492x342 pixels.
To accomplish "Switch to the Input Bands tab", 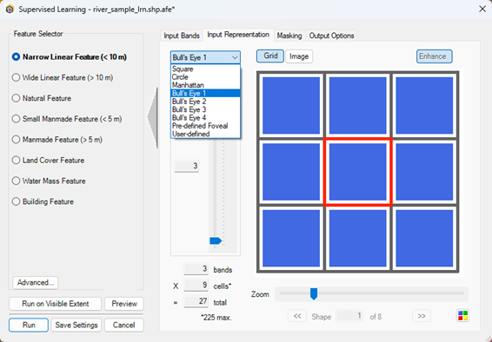I will click(x=182, y=36).
